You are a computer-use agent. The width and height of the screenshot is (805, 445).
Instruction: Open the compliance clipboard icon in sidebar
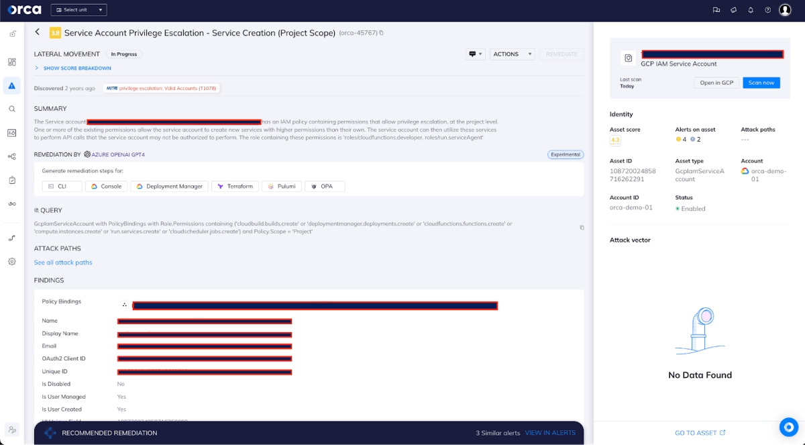coord(12,180)
